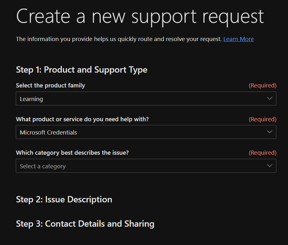Click the 'Create a new support request' title
Image resolution: width=288 pixels, height=245 pixels.
tap(140, 16)
